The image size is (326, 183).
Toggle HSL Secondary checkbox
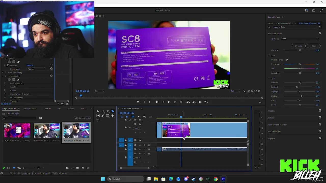coord(320,131)
